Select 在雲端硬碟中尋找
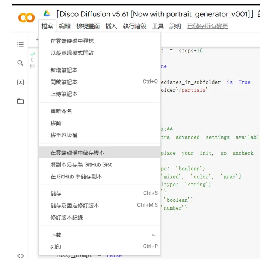278x267 pixels. click(100, 41)
